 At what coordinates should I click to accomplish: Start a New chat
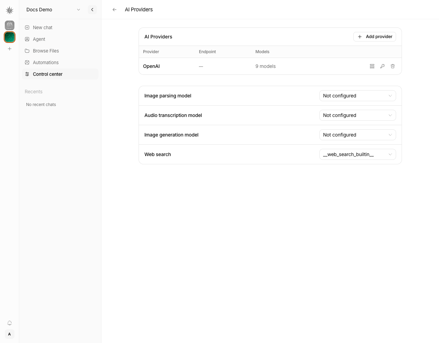[60, 27]
